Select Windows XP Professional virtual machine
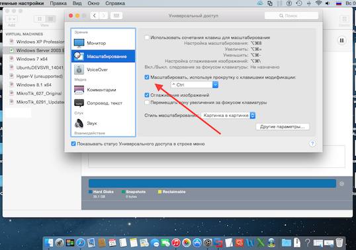This screenshot has height=250, width=356. coord(34,42)
